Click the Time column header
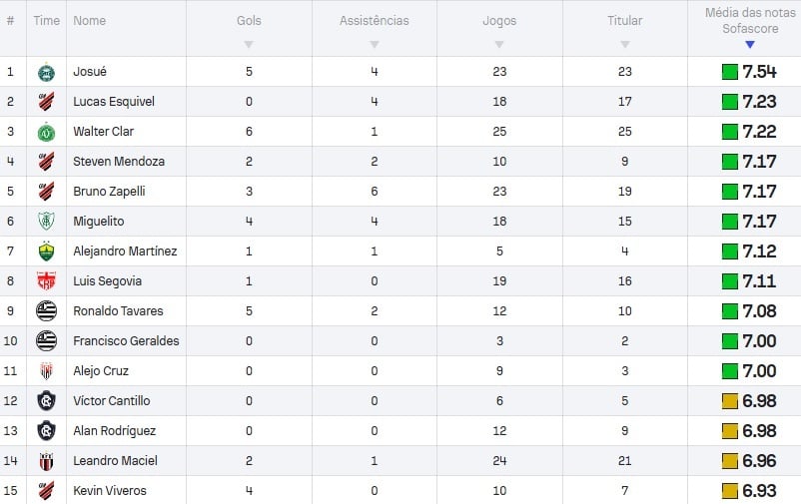801x504 pixels. [x=47, y=21]
